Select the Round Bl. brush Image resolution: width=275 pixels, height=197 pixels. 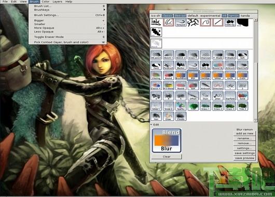[x=218, y=65]
